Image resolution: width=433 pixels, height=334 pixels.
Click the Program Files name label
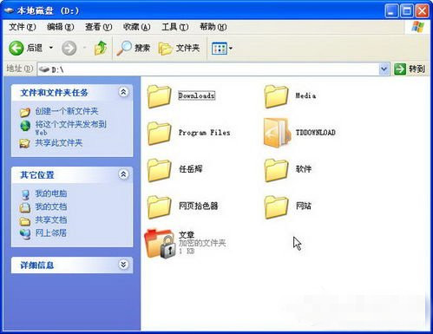pyautogui.click(x=205, y=133)
